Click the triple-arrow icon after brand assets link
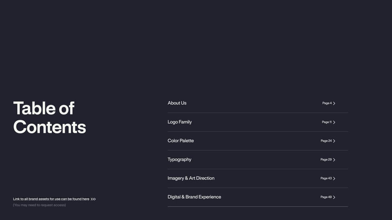The height and width of the screenshot is (220, 392). (93, 199)
